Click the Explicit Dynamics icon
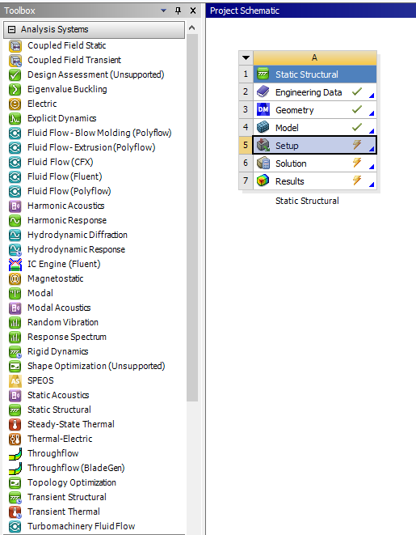The height and width of the screenshot is (535, 416). [15, 118]
